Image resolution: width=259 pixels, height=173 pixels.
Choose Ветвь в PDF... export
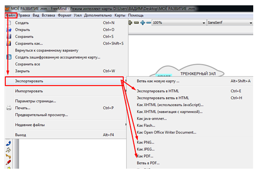tap(190, 163)
